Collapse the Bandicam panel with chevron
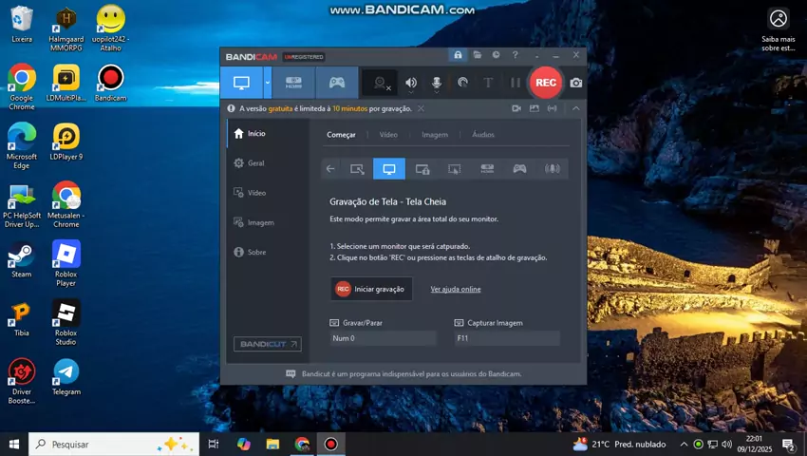Screen dimensions: 807x456 [x=576, y=108]
